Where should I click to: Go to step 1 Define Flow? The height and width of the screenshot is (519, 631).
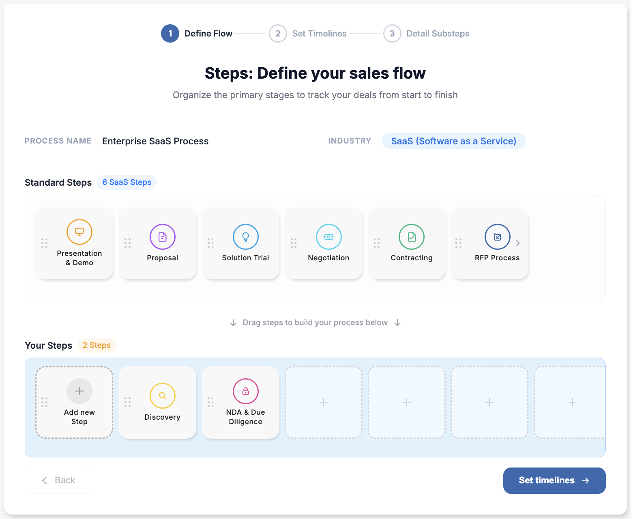197,33
